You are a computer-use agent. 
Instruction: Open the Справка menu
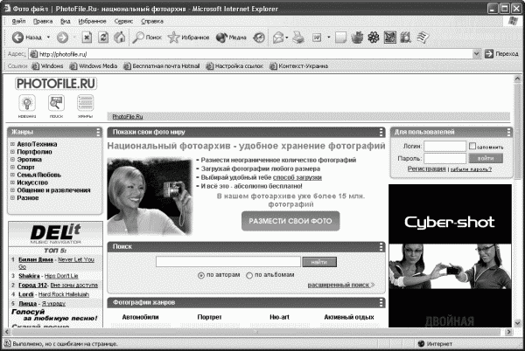click(152, 21)
